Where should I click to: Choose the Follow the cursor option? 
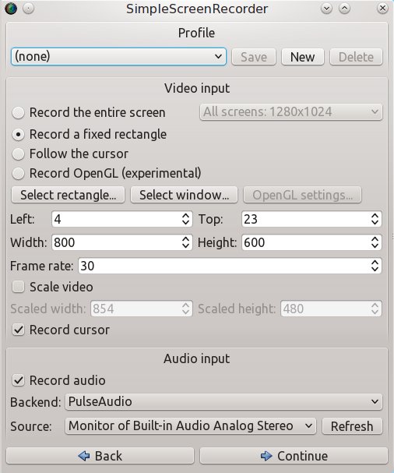[x=70, y=154]
